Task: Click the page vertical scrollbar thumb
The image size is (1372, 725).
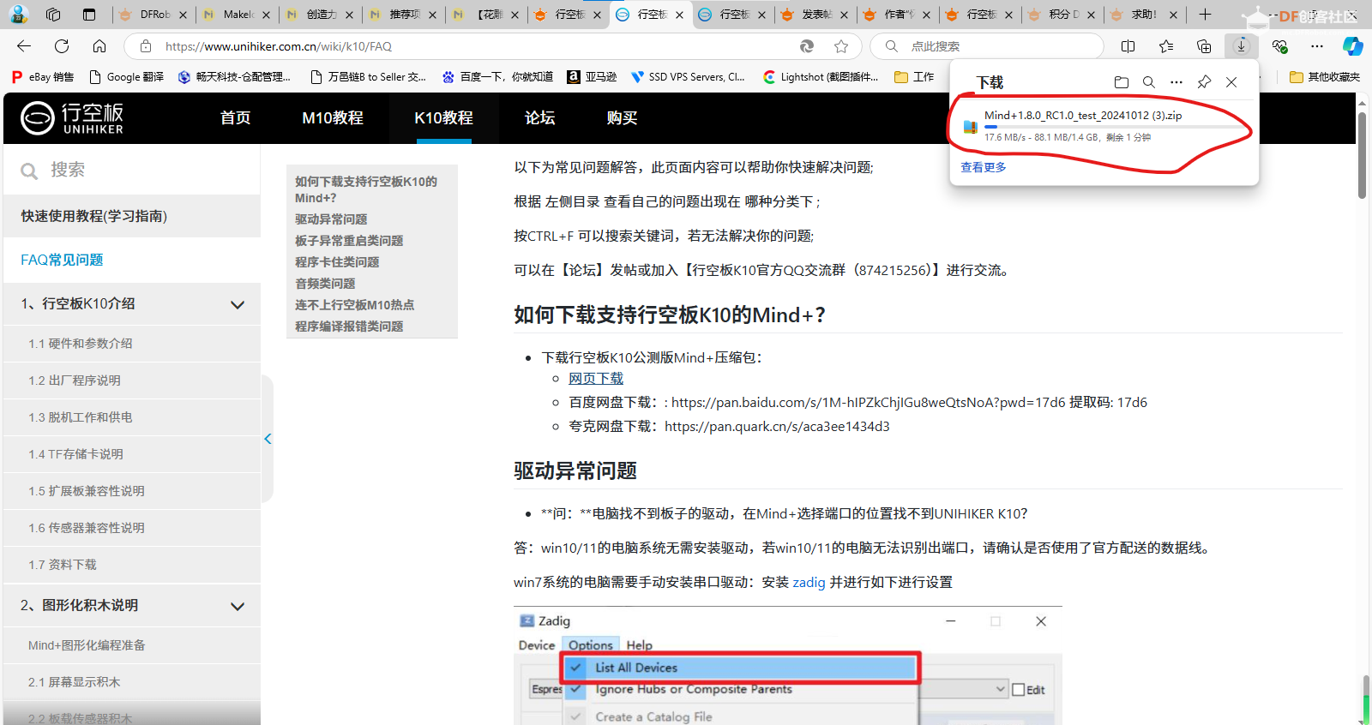Action: click(1362, 155)
